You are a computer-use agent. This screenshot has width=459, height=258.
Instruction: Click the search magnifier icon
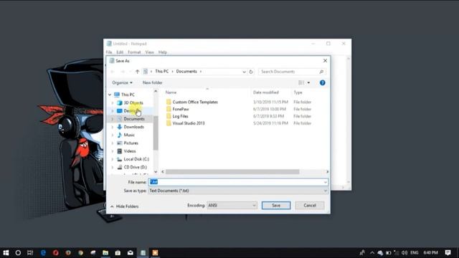coord(321,72)
